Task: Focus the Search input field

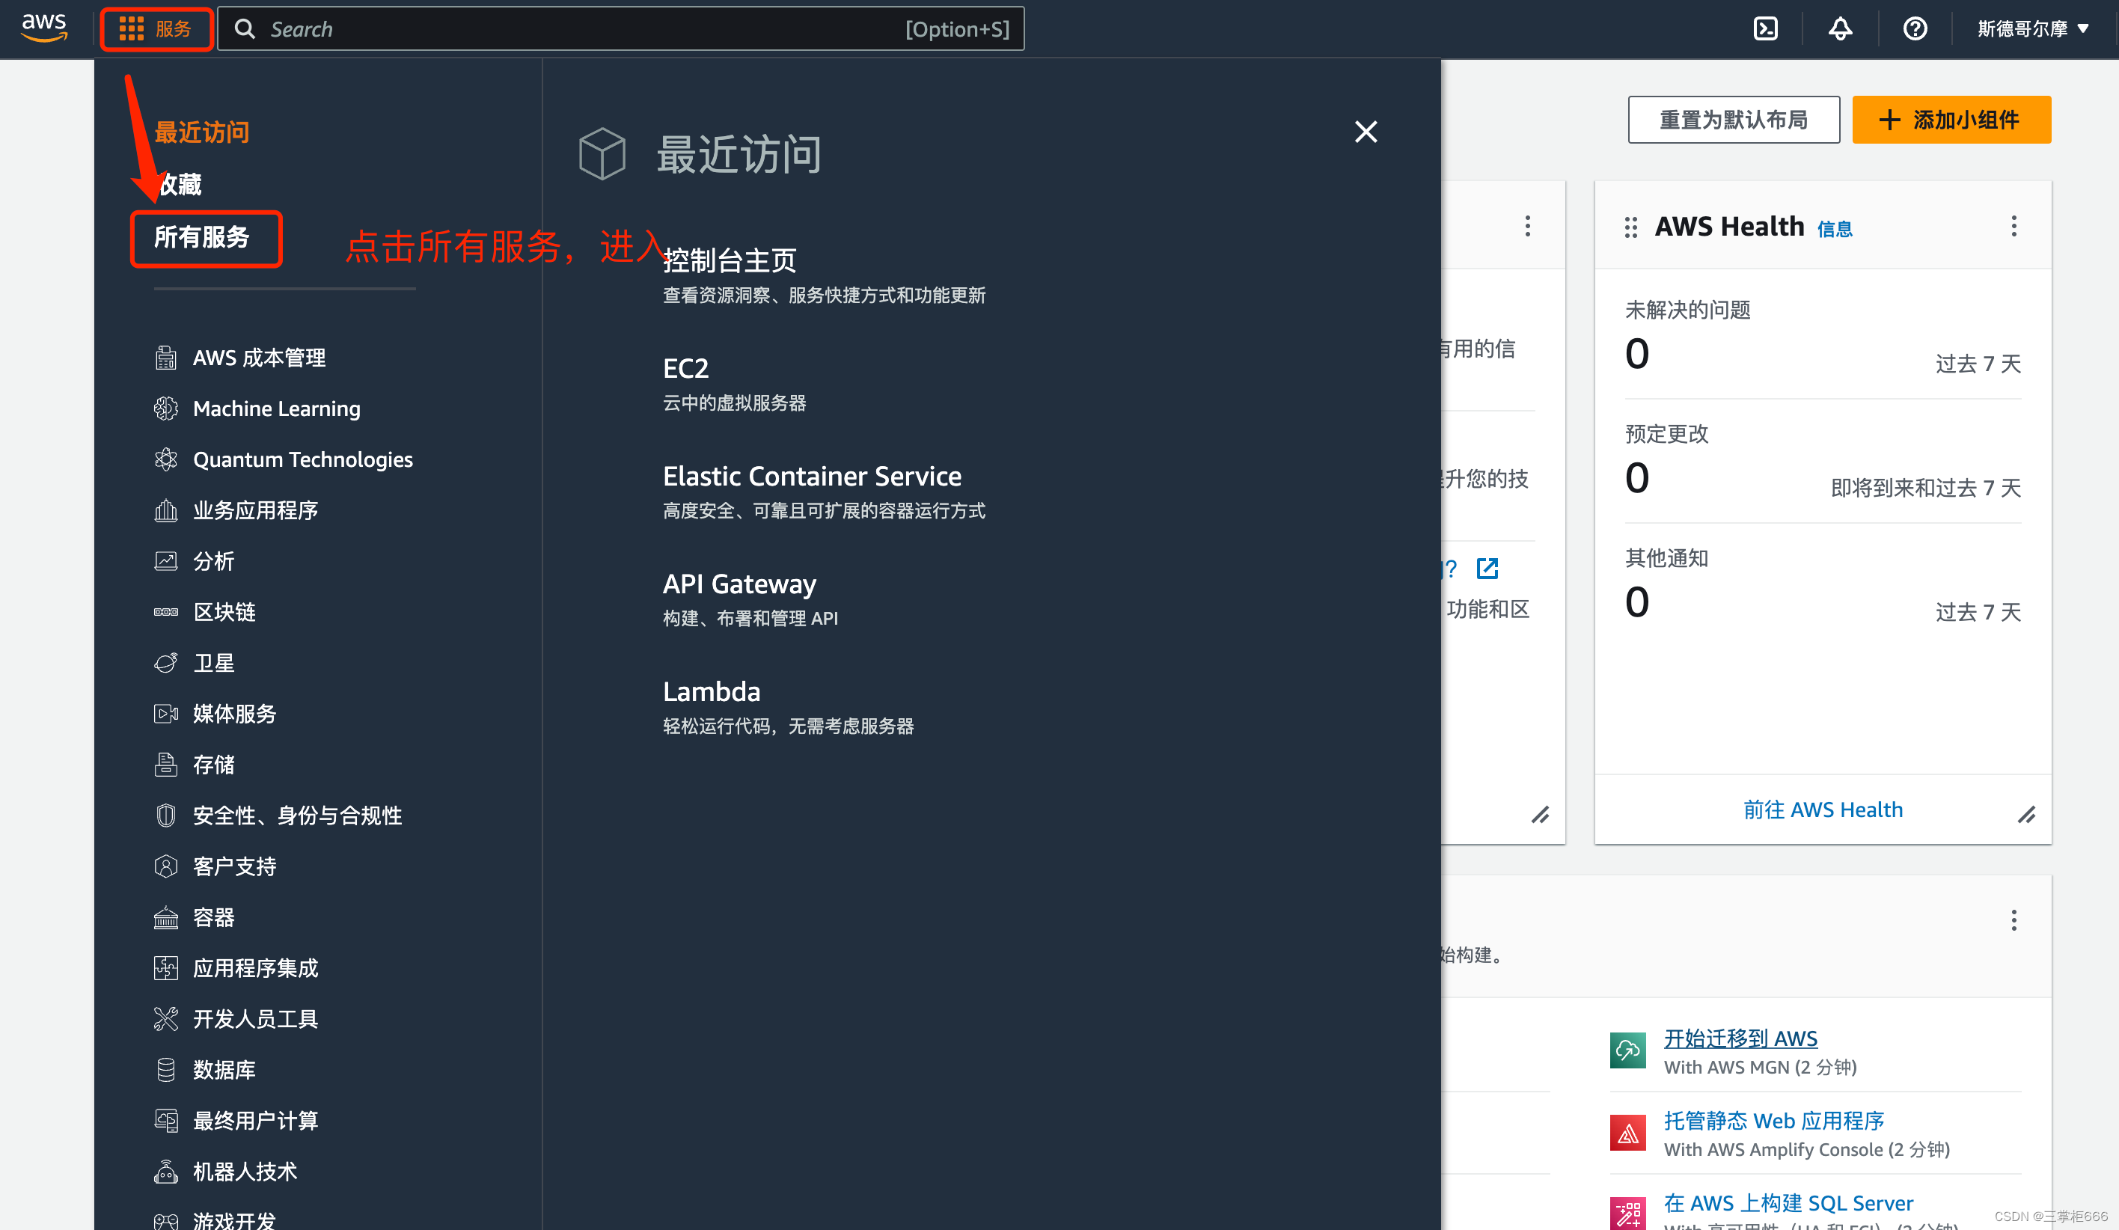Action: click(x=620, y=29)
